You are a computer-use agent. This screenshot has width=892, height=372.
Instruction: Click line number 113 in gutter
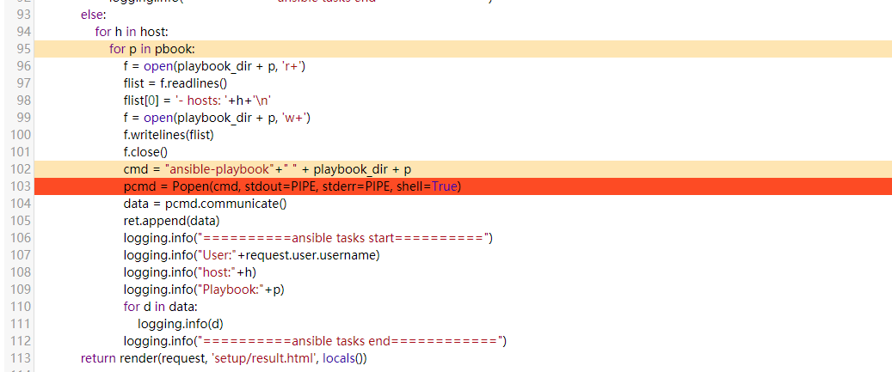pos(21,357)
